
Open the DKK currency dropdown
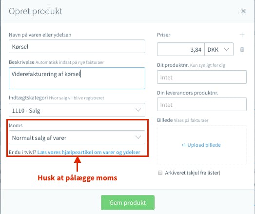click(219, 49)
